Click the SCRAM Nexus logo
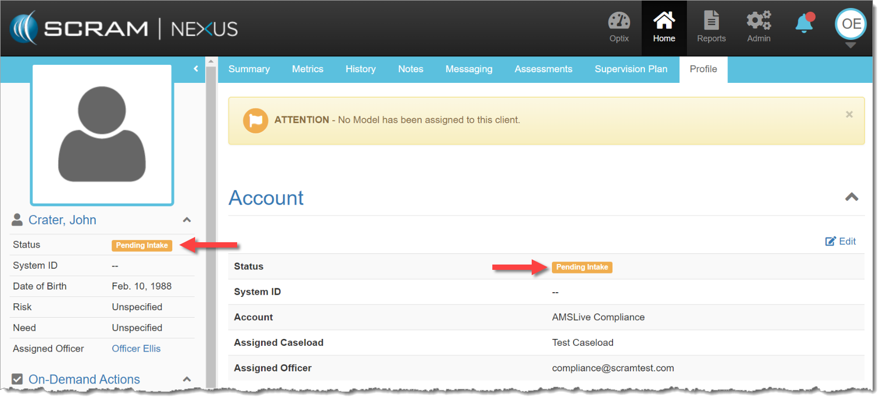The height and width of the screenshot is (400, 881). 124,28
